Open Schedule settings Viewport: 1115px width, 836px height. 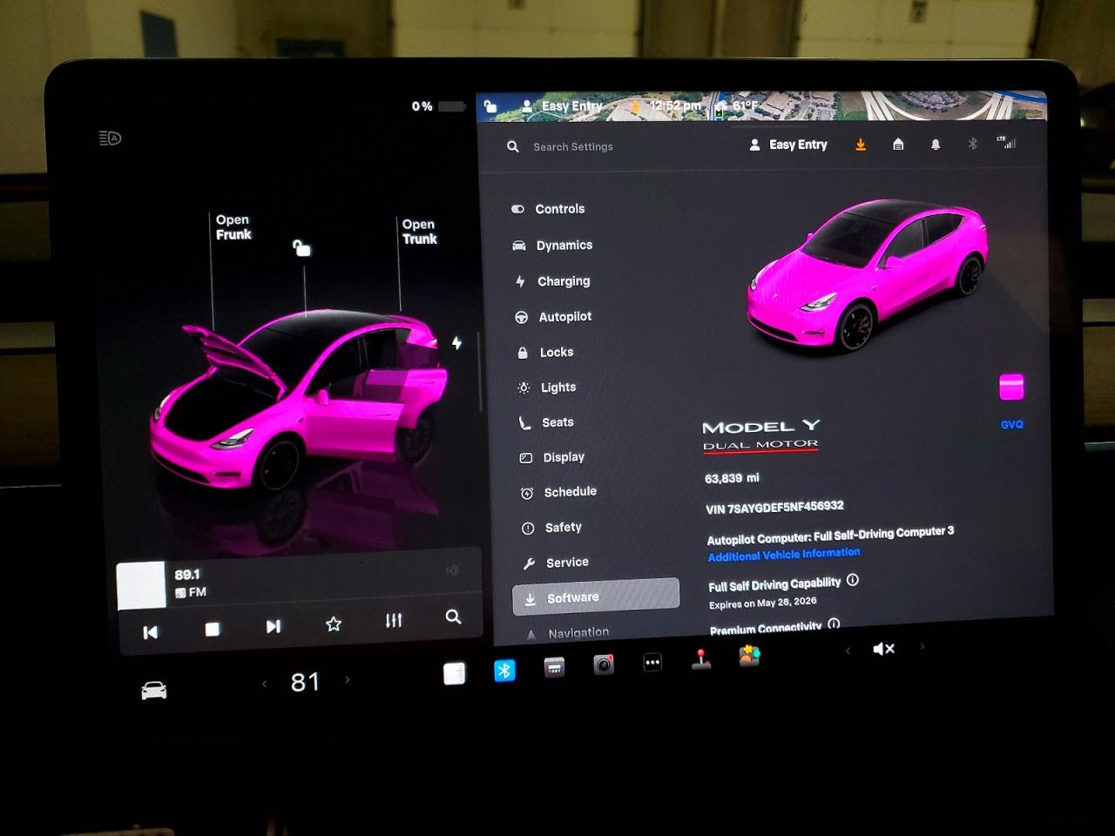pos(570,492)
